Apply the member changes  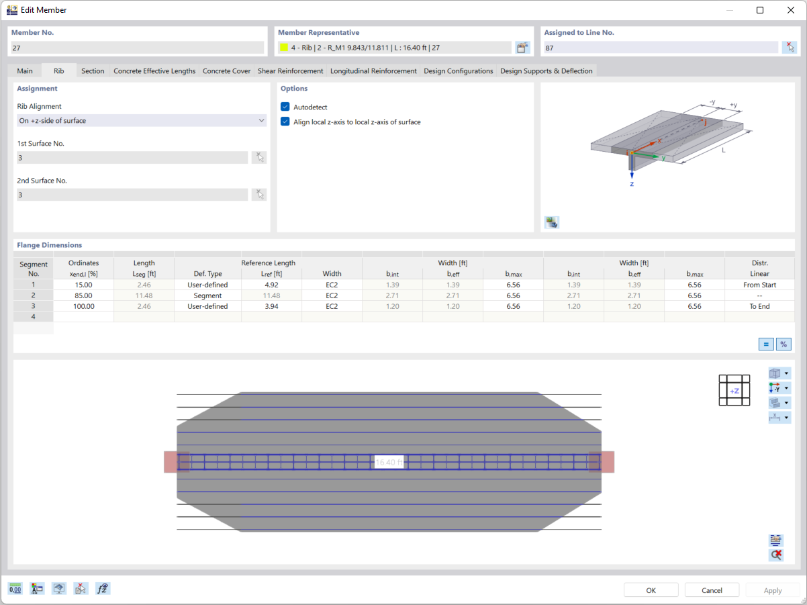point(772,590)
